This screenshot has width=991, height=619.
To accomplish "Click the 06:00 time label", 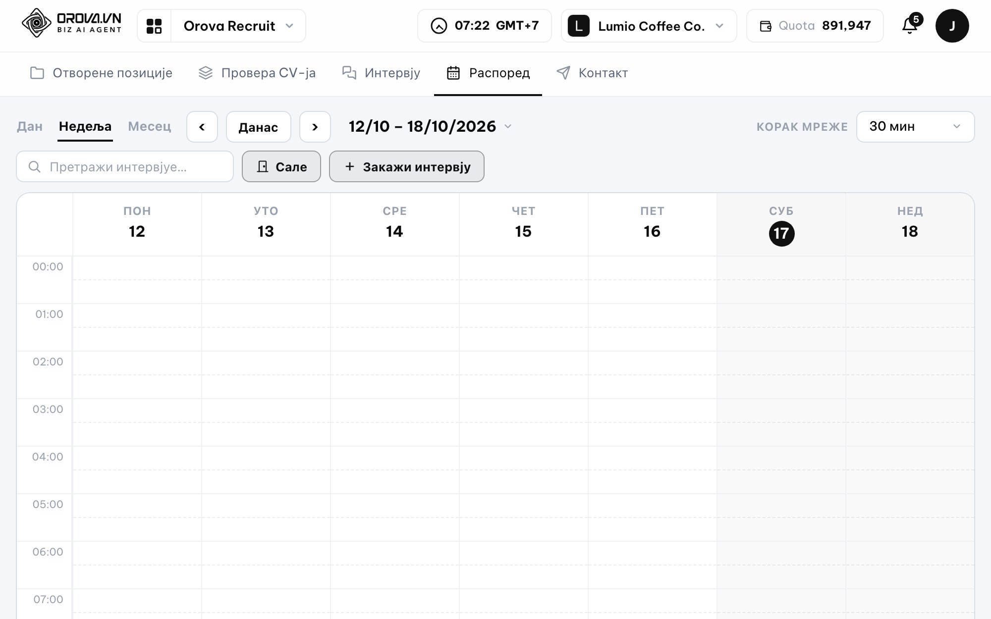I will click(x=48, y=552).
